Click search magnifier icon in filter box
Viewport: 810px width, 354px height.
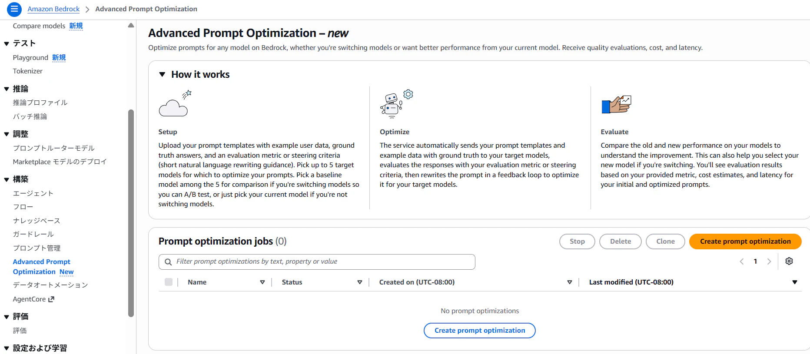tap(168, 262)
